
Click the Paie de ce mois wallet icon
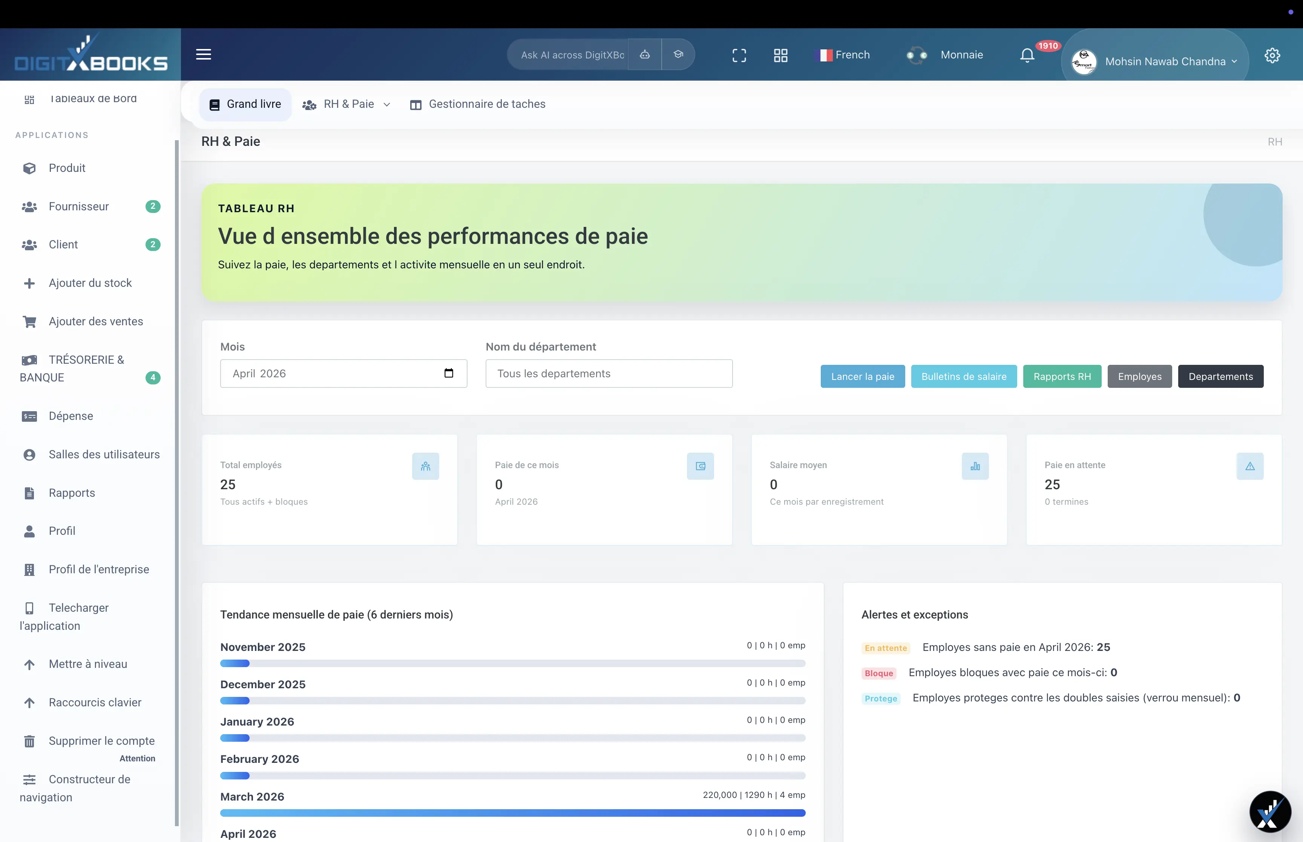pos(701,466)
